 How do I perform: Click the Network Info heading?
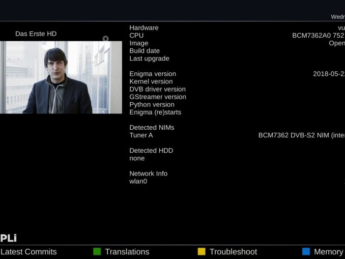click(x=148, y=174)
